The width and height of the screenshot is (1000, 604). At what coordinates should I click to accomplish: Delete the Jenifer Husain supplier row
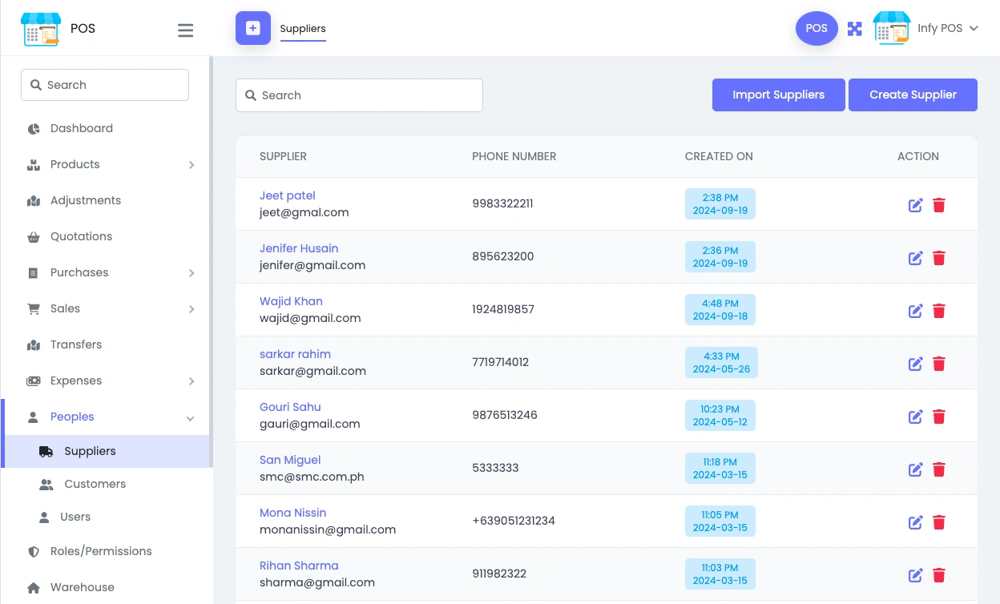[x=939, y=258]
